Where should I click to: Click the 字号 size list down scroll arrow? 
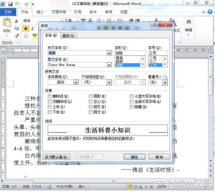coord(165,64)
